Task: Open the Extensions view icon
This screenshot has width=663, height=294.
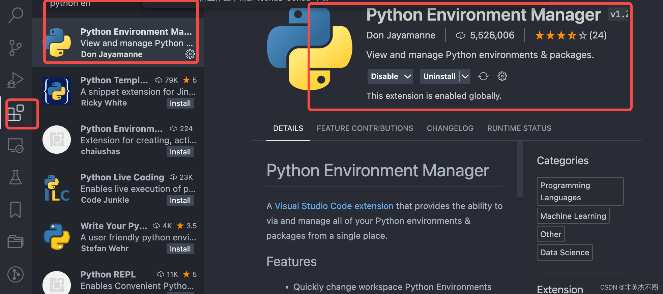Action: pyautogui.click(x=16, y=113)
